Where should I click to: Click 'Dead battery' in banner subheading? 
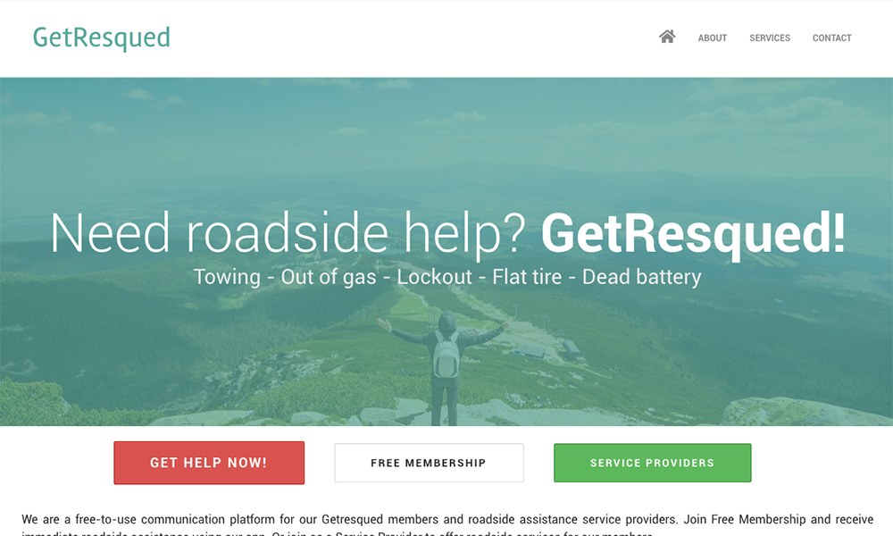coord(642,277)
